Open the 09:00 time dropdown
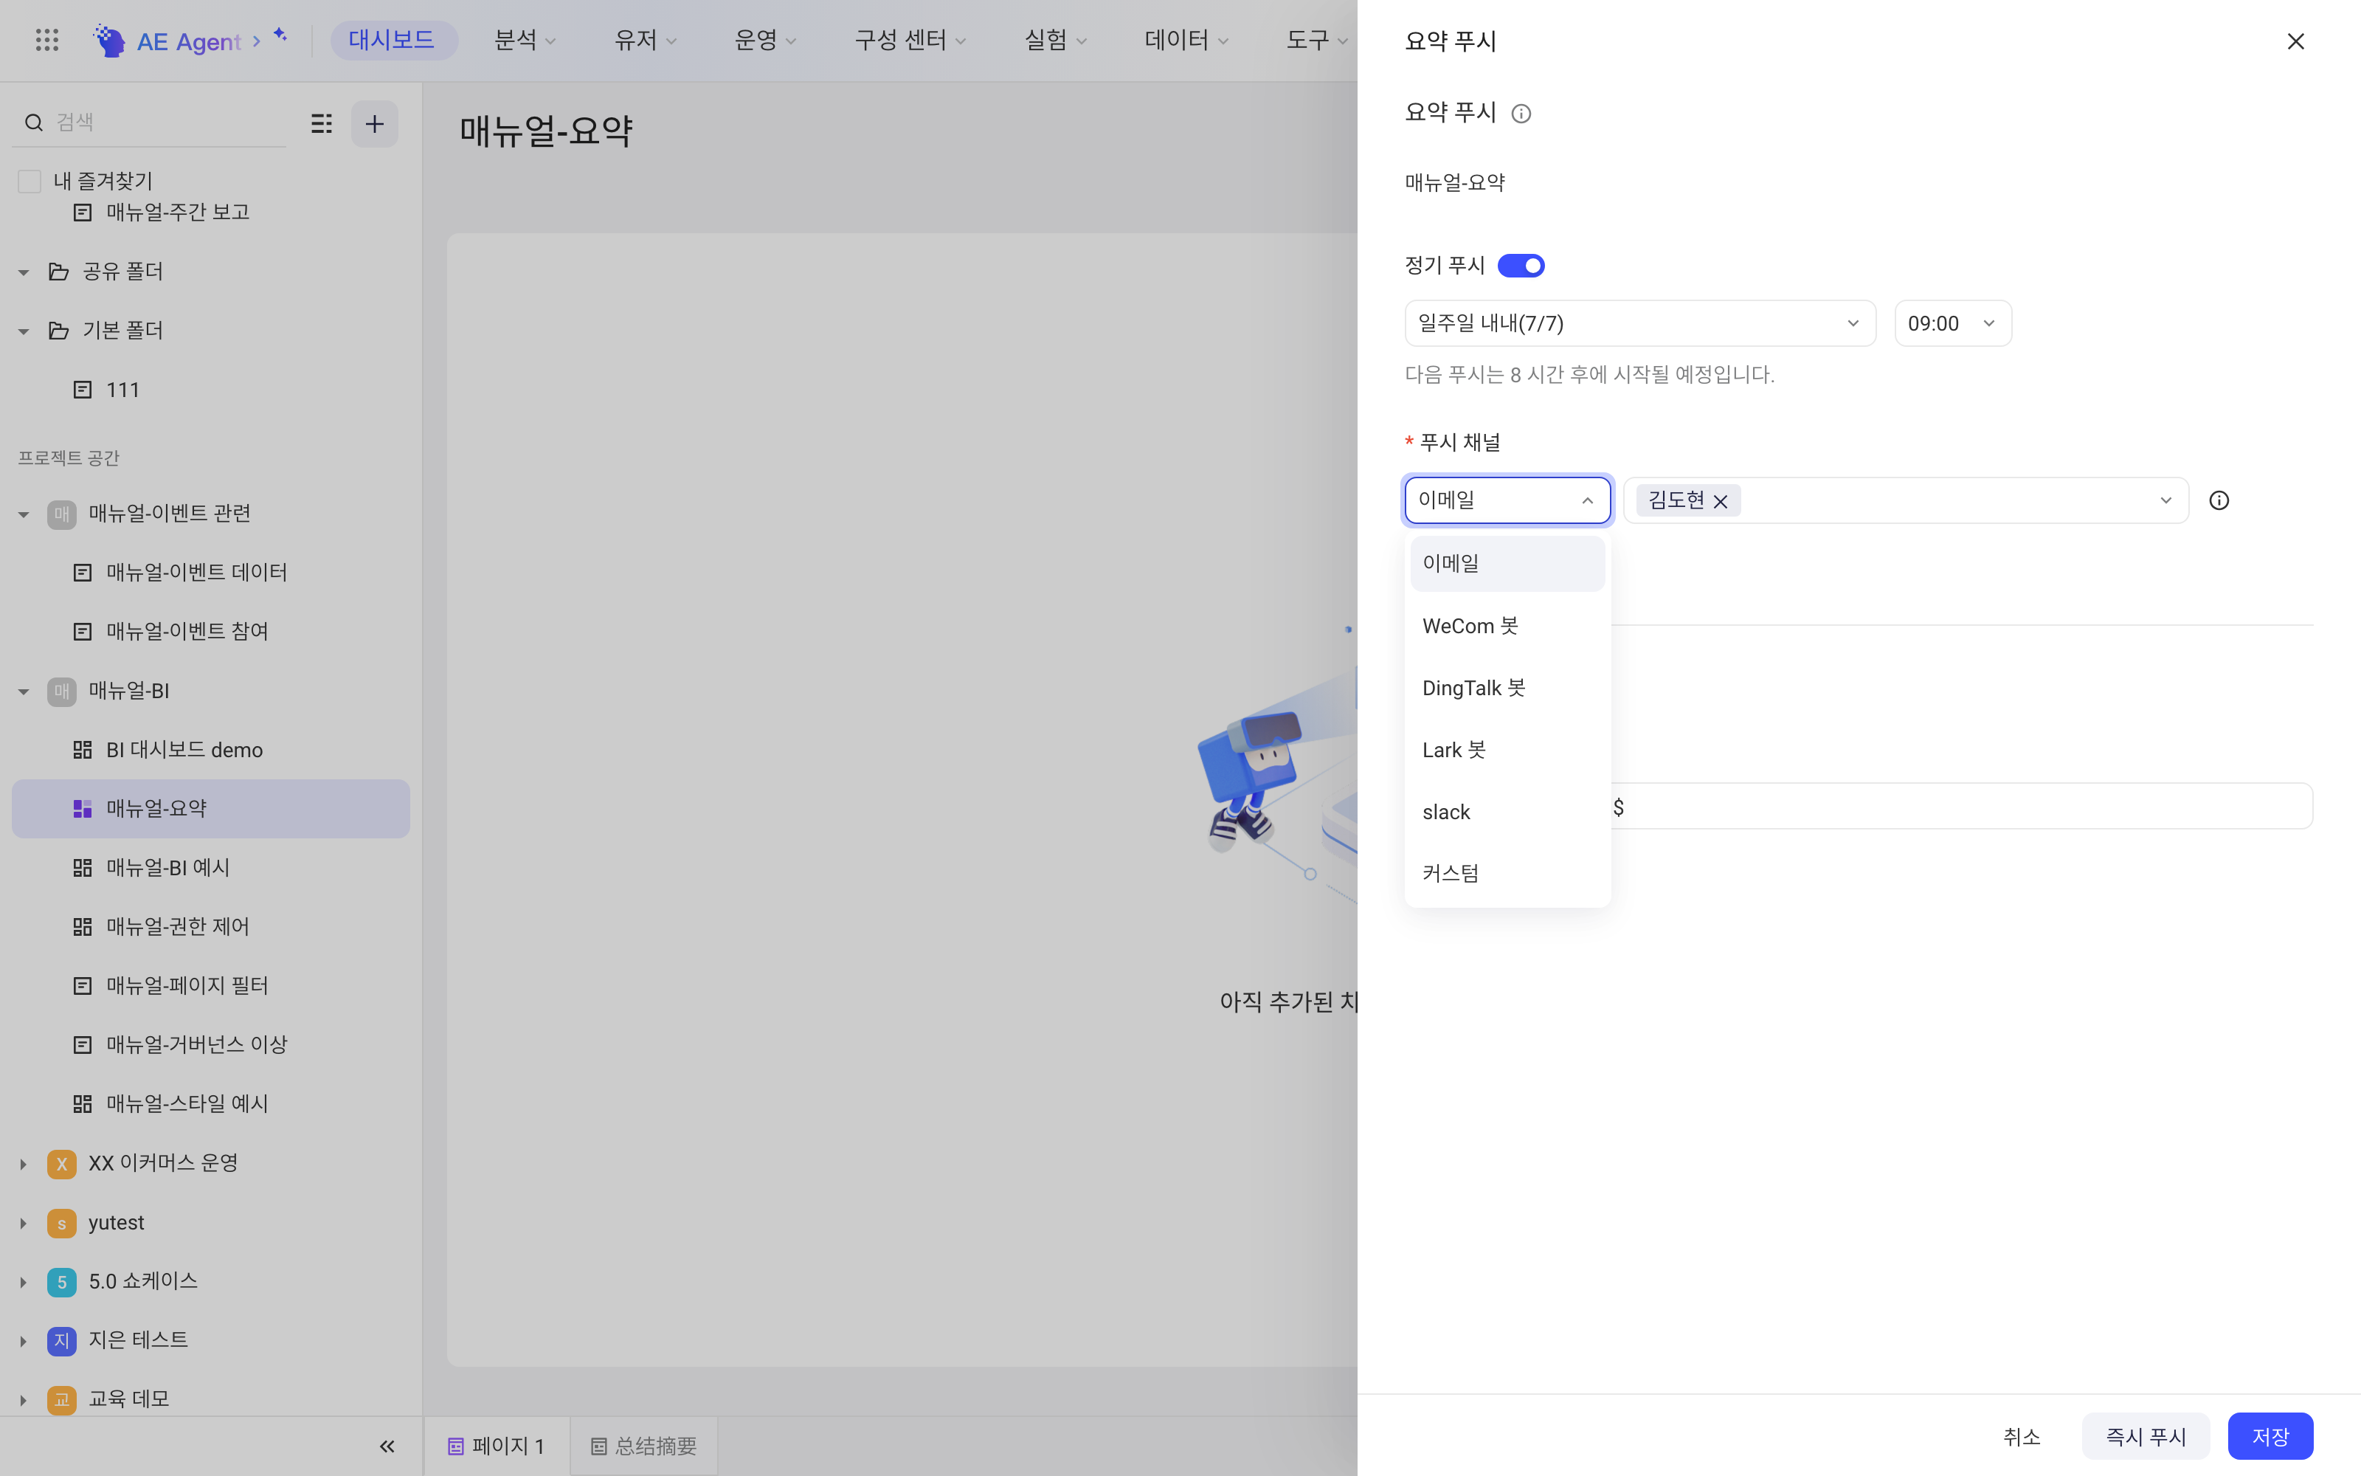The height and width of the screenshot is (1476, 2361). pos(1952,323)
